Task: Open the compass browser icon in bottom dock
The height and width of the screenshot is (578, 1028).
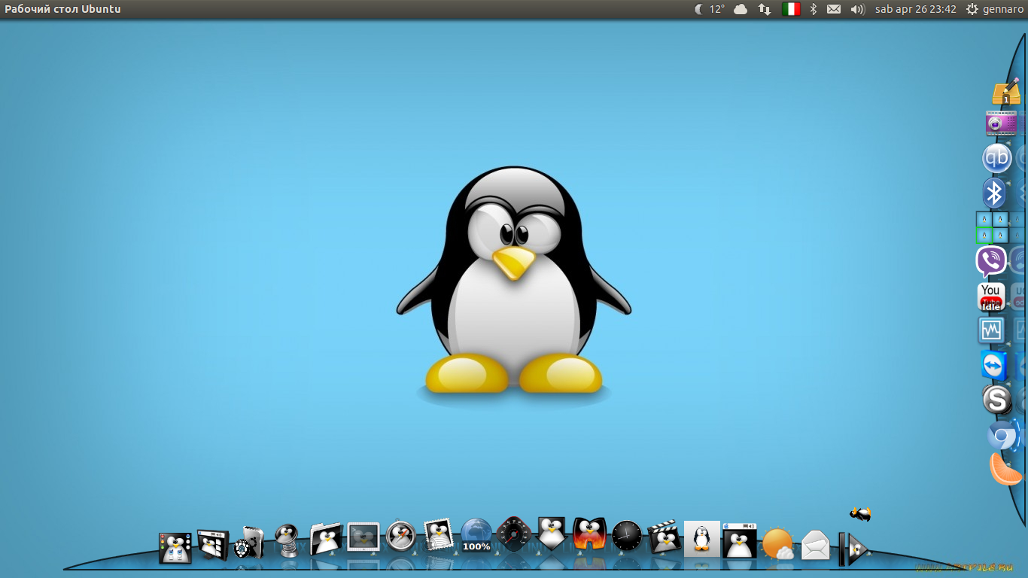Action: coord(401,537)
